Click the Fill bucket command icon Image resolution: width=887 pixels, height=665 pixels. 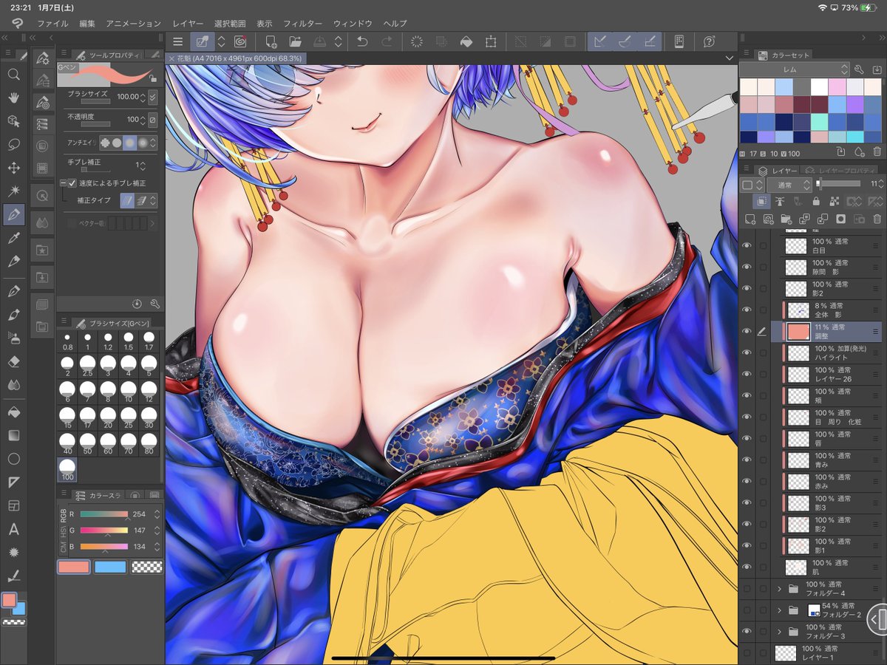[x=466, y=41]
